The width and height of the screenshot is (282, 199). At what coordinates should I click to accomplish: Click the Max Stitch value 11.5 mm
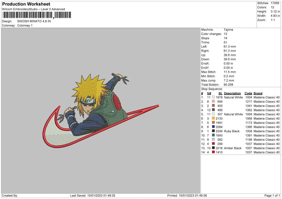click(x=230, y=72)
